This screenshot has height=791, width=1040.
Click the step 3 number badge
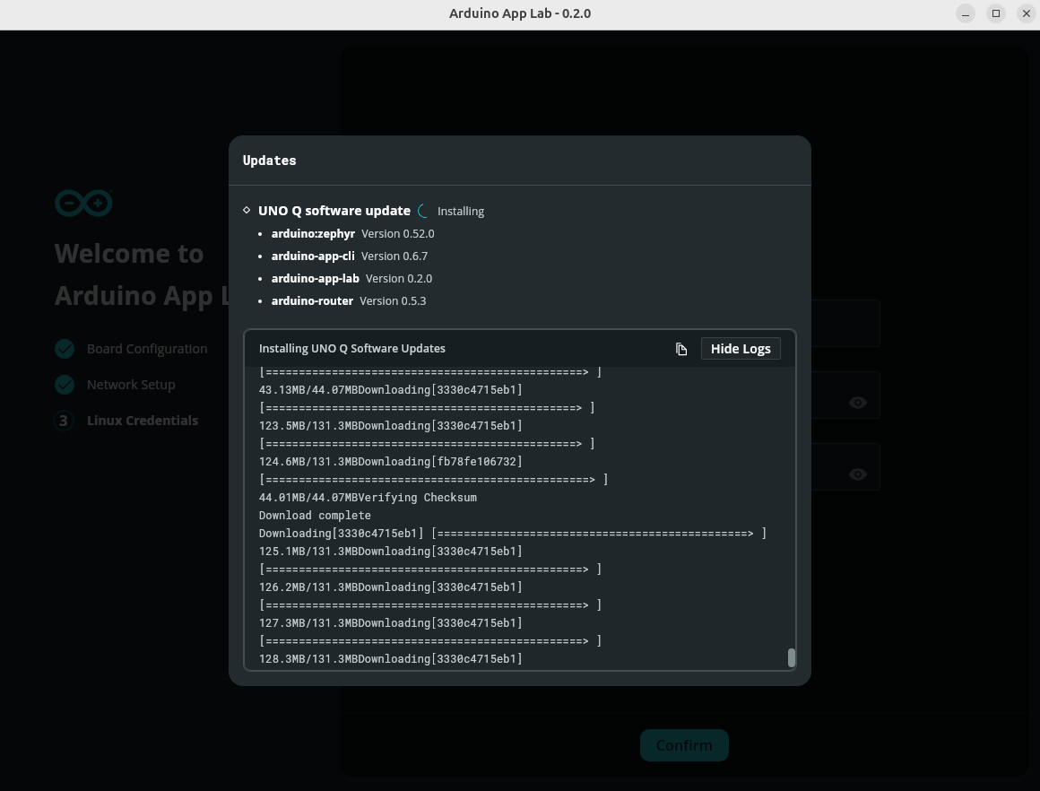[64, 421]
